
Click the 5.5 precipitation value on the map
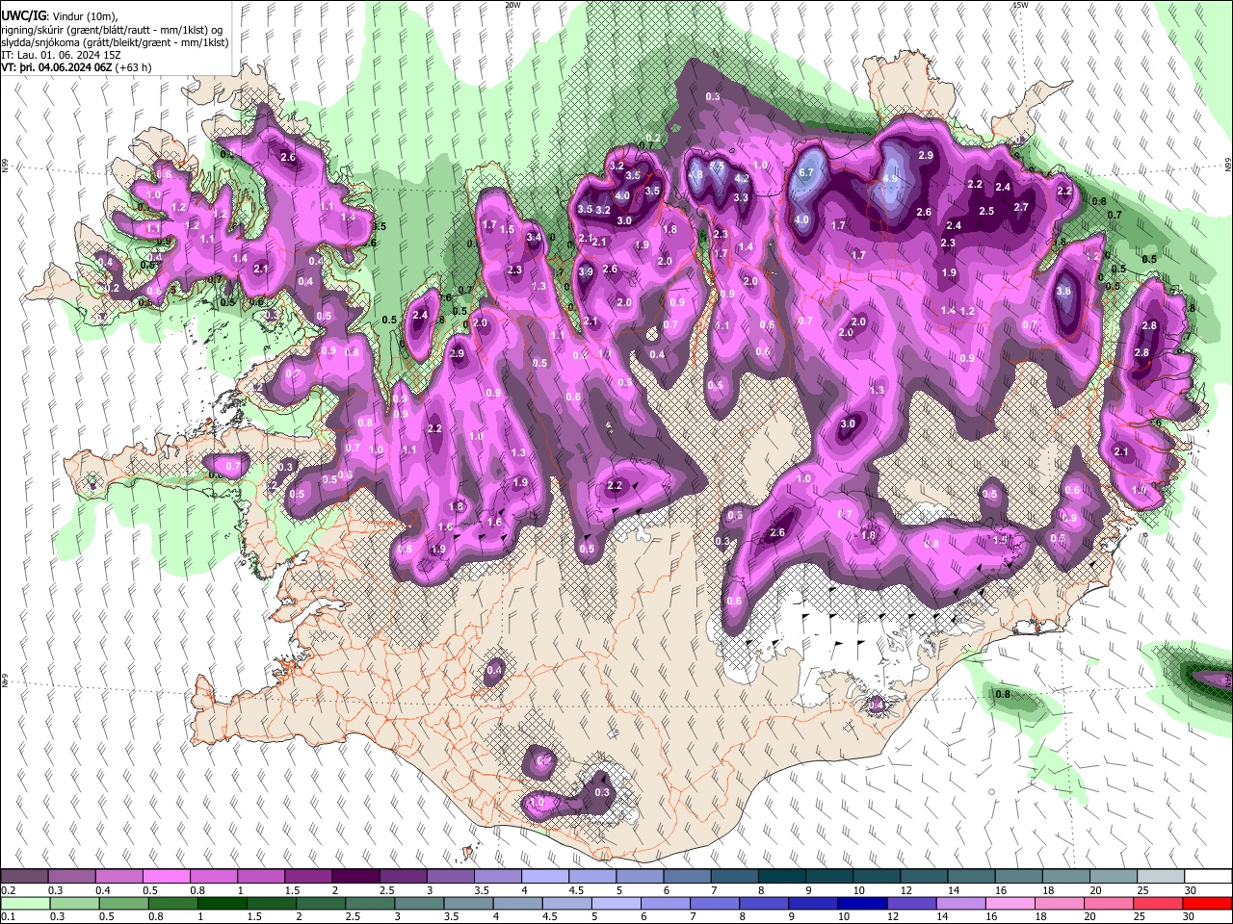pos(717,166)
